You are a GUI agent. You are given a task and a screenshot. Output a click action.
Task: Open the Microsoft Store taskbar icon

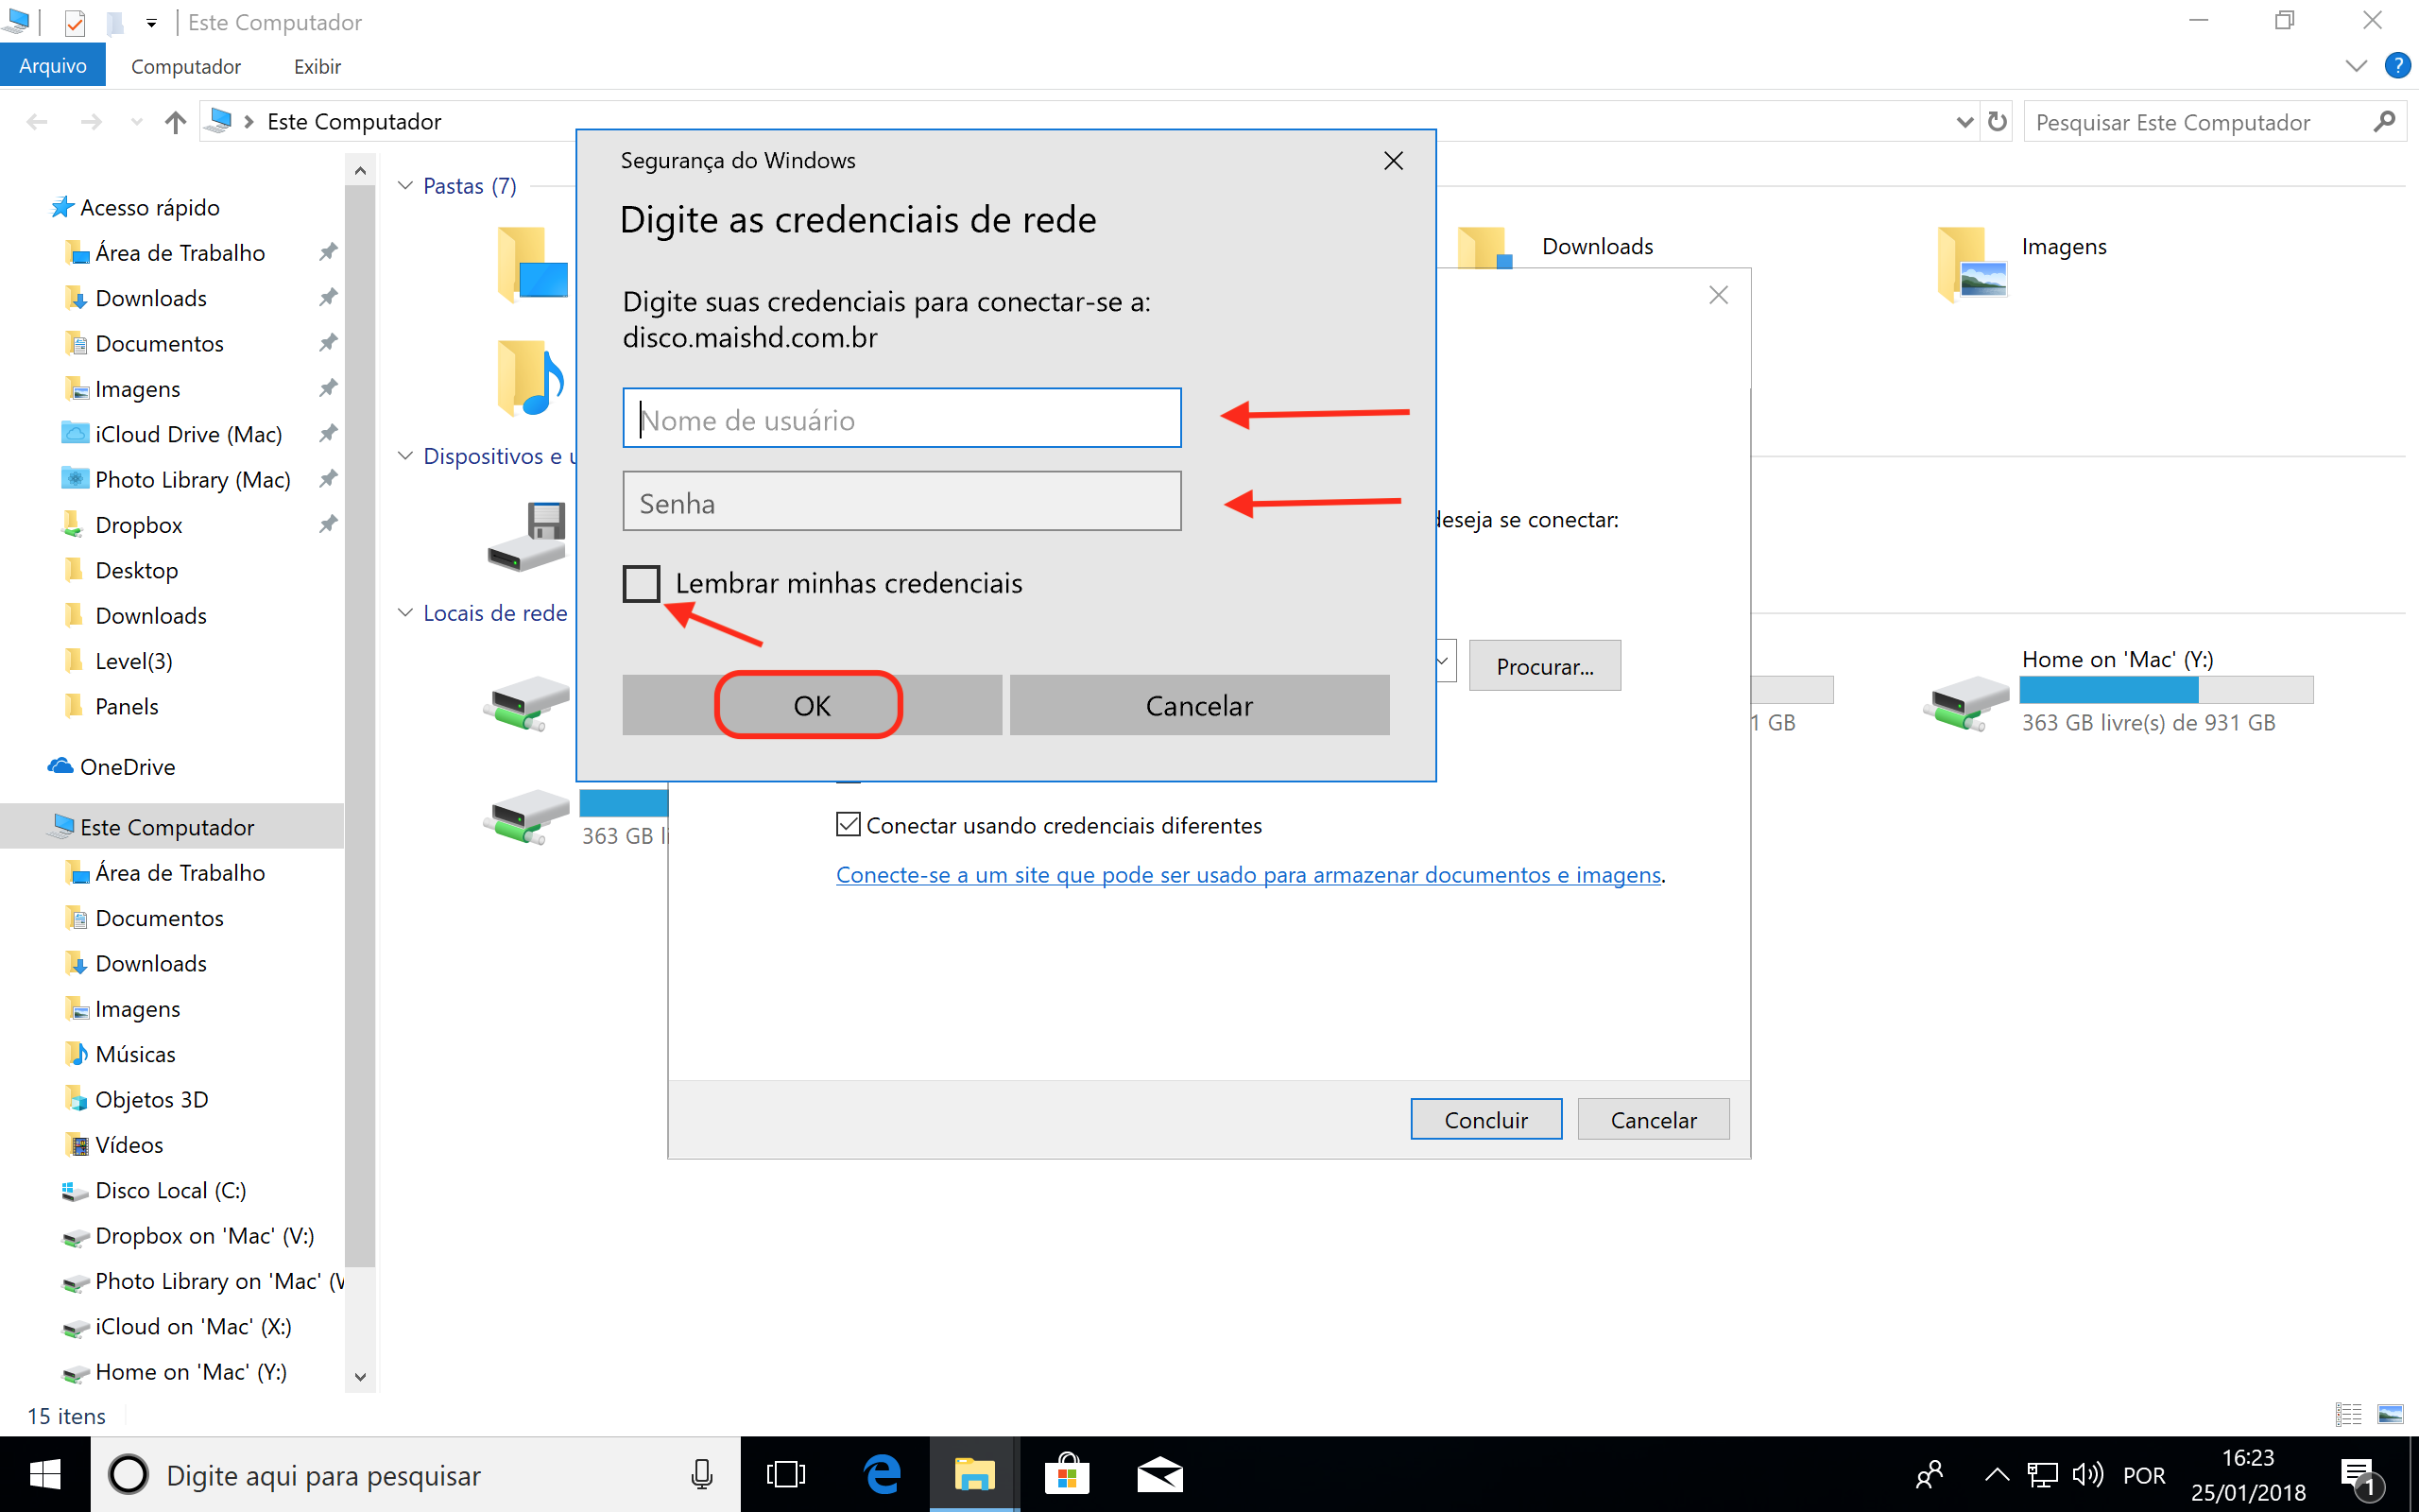click(x=1067, y=1474)
